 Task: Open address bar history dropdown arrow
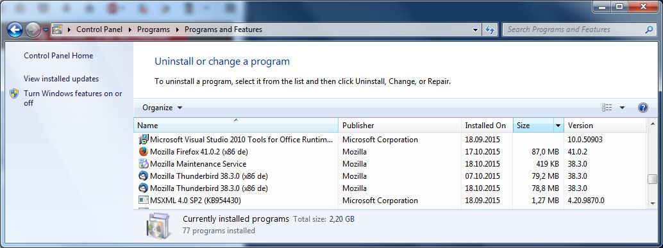tap(476, 29)
